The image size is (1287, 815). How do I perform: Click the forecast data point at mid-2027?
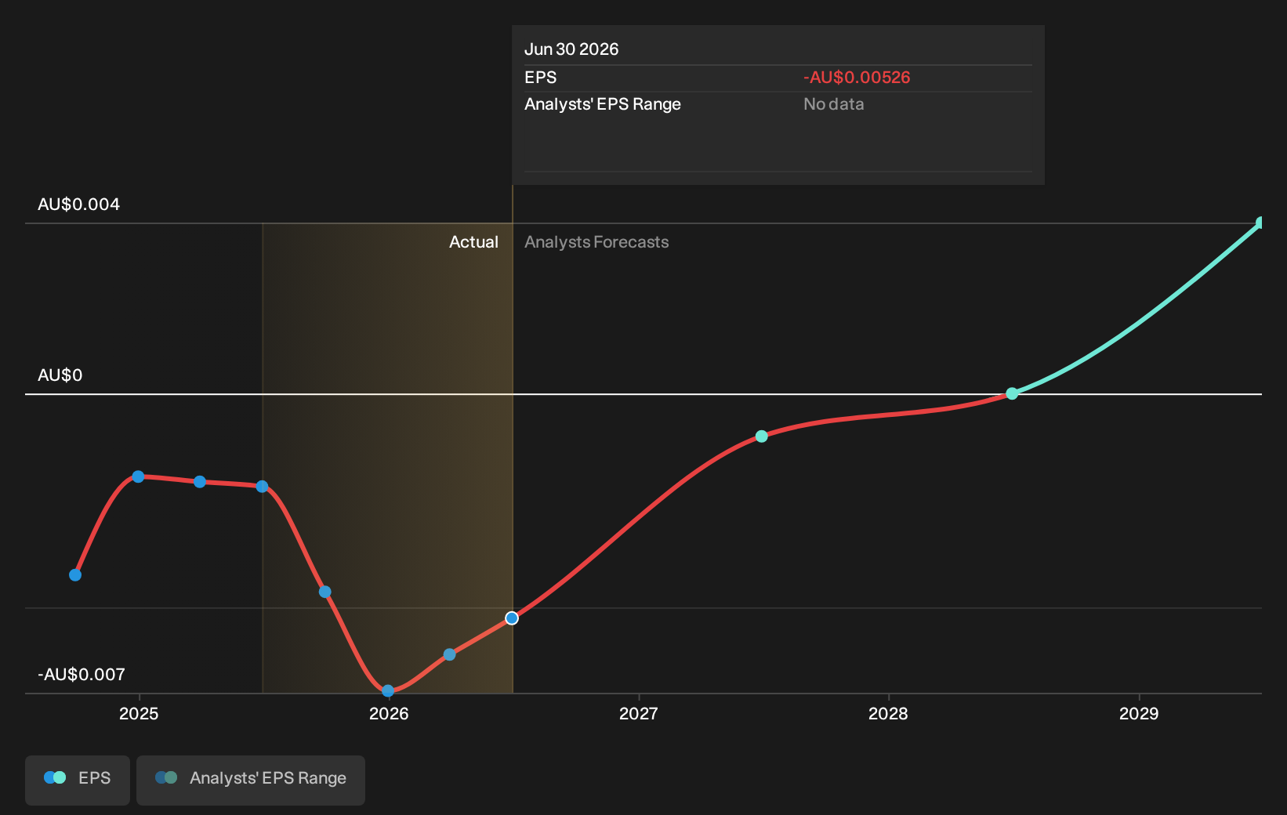[762, 436]
